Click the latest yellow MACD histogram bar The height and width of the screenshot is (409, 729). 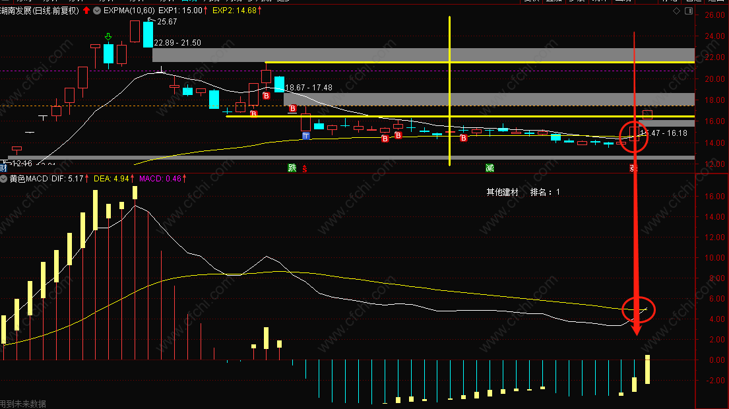pyautogui.click(x=647, y=369)
